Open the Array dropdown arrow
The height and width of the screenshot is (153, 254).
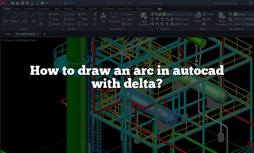90,24
